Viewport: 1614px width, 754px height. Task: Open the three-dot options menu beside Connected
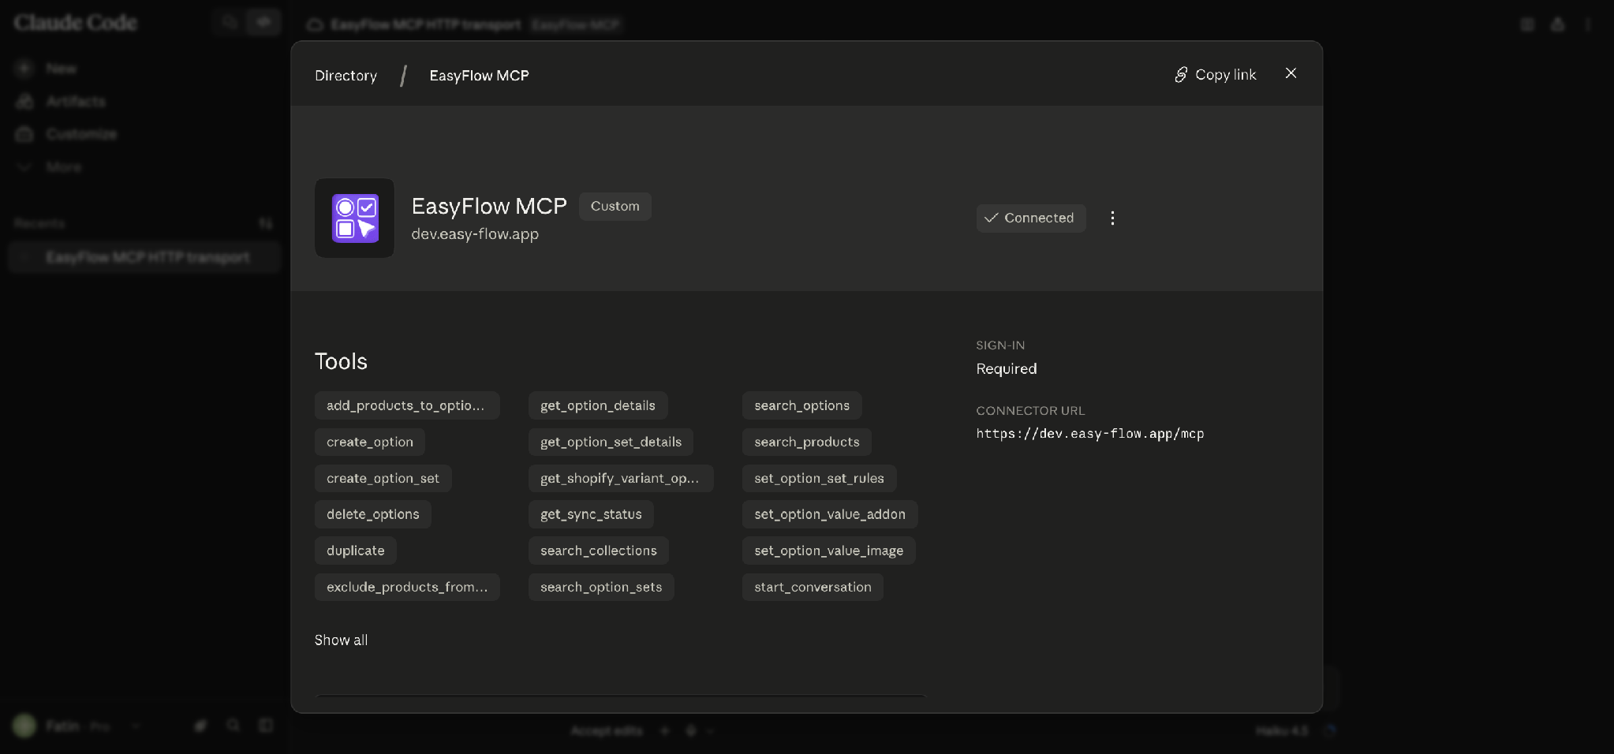click(x=1112, y=218)
